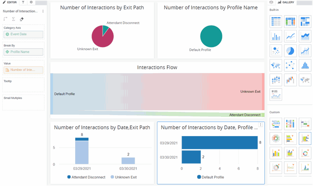Switch to the Filter tab

click(x=23, y=2)
